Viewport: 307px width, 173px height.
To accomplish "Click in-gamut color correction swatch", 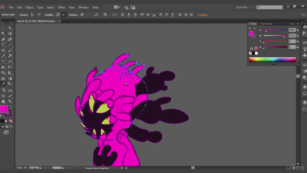I will tap(256, 48).
